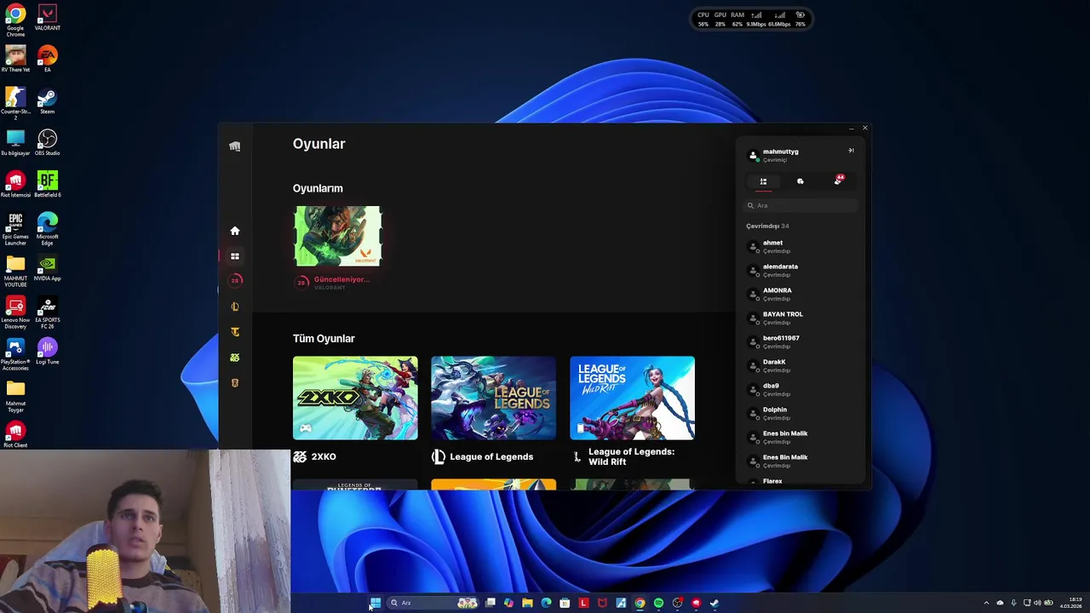Open mahmuttyg profile avatar

pos(753,156)
